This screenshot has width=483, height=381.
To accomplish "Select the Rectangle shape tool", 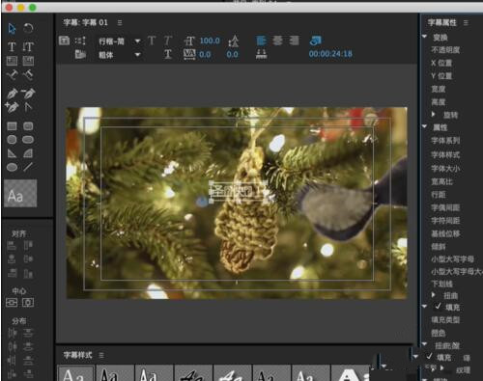I will point(12,125).
